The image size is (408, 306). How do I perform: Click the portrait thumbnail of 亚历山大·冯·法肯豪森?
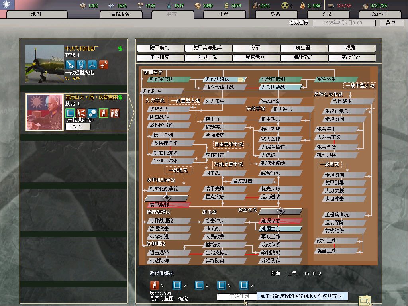45,112
